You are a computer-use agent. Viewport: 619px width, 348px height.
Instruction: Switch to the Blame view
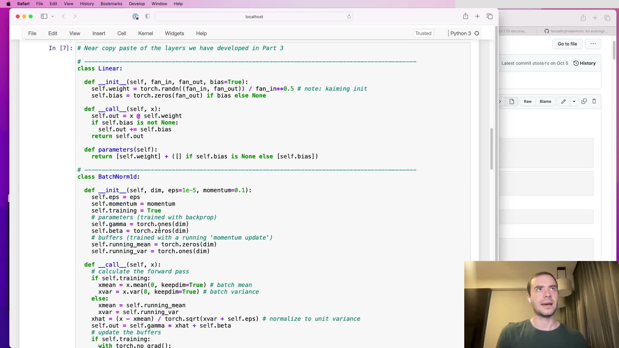545,101
